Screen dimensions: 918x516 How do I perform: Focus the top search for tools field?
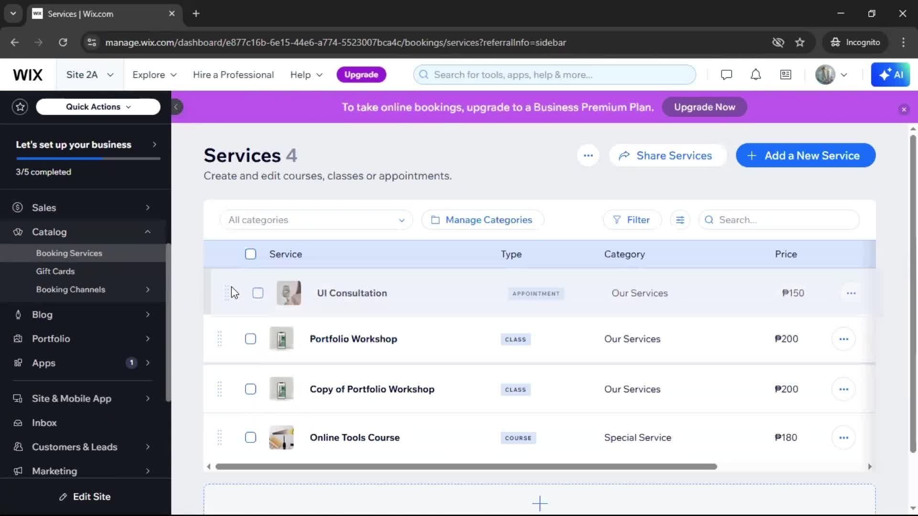pos(555,75)
